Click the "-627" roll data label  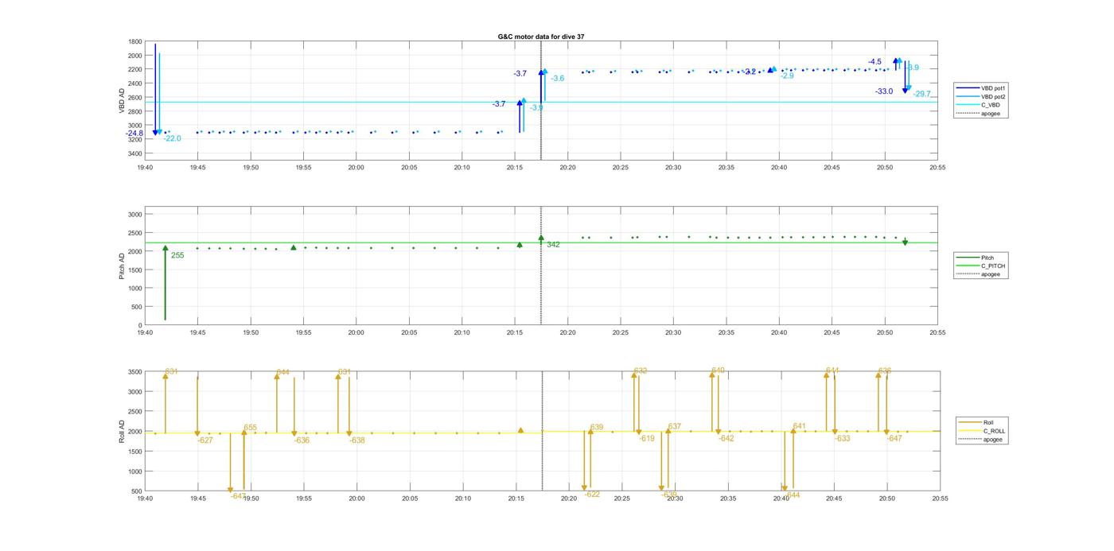pos(205,440)
